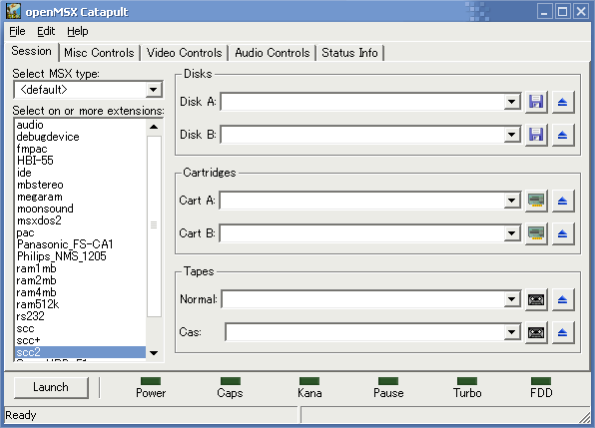
Task: Click the Kana LED indicator
Action: (309, 381)
